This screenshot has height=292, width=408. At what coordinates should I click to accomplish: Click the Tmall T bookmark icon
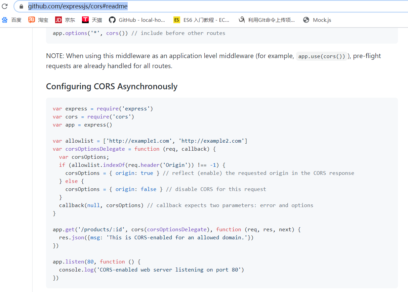pyautogui.click(x=85, y=20)
